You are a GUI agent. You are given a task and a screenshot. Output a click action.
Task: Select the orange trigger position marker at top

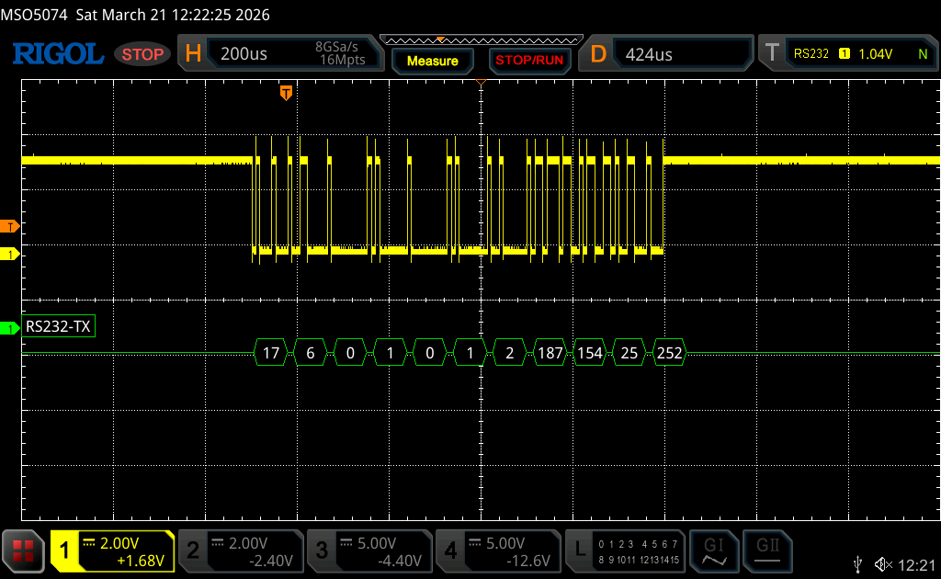286,93
